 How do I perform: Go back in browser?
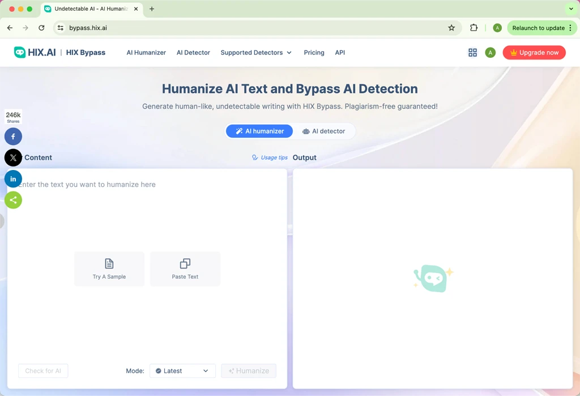point(10,28)
